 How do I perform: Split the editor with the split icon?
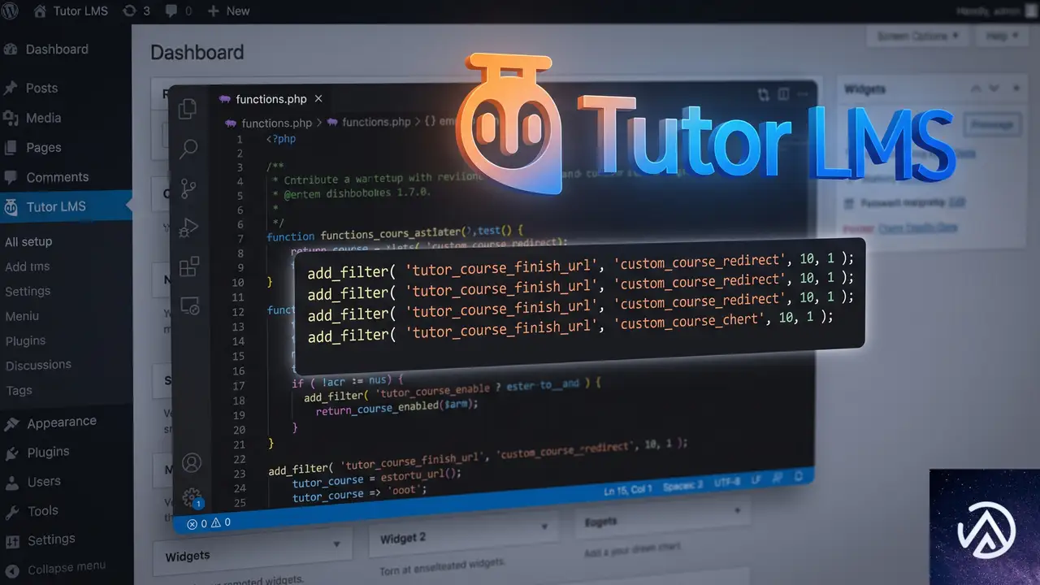point(783,94)
